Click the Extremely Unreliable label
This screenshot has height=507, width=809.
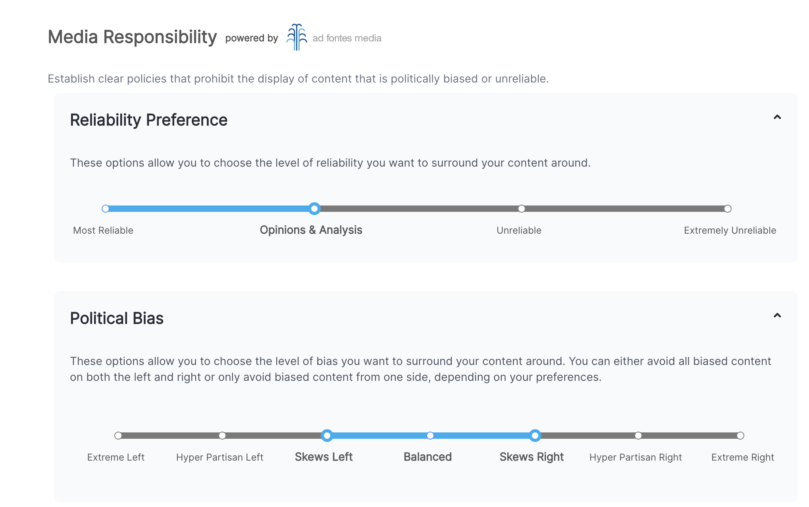point(730,230)
